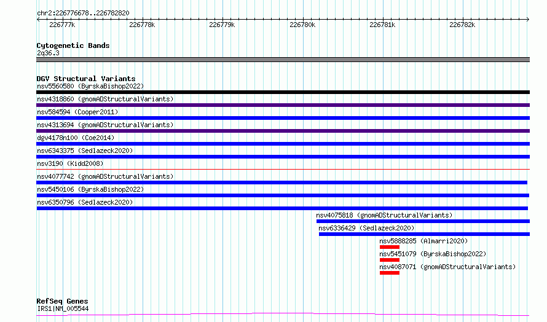547x322 pixels.
Task: Select the blue nsv6336429 variant bar
Action: click(x=424, y=234)
